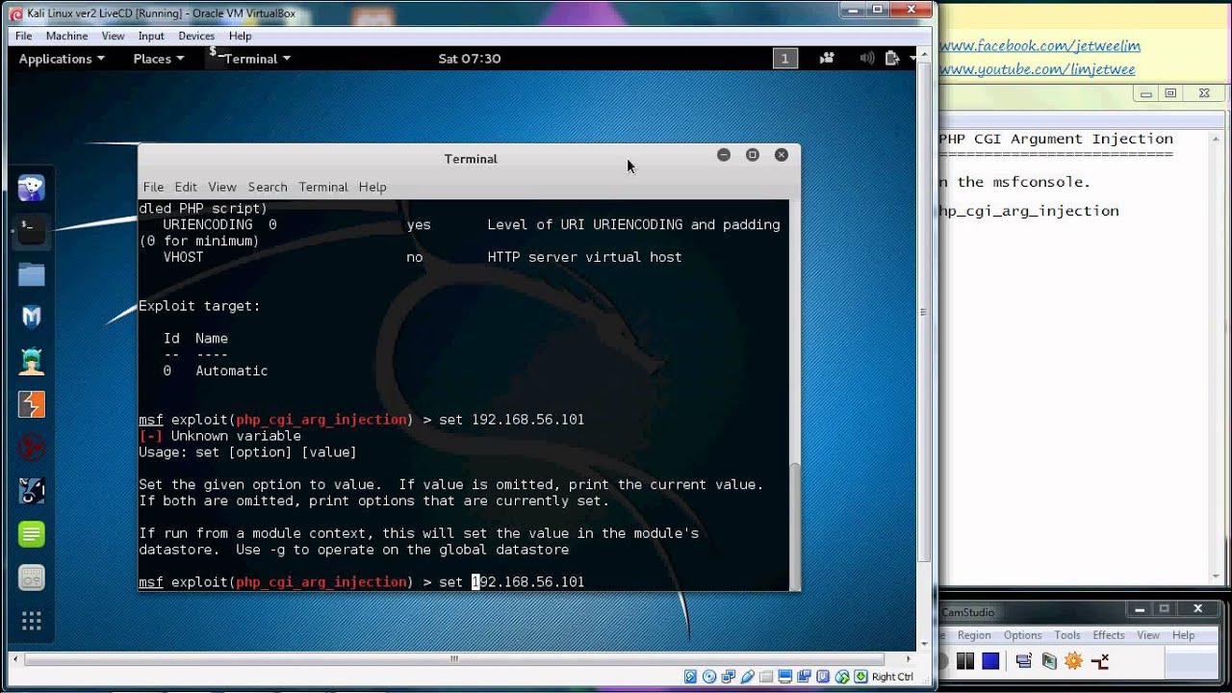The height and width of the screenshot is (693, 1232).
Task: Open the VirtualBox View menu
Action: click(x=113, y=36)
